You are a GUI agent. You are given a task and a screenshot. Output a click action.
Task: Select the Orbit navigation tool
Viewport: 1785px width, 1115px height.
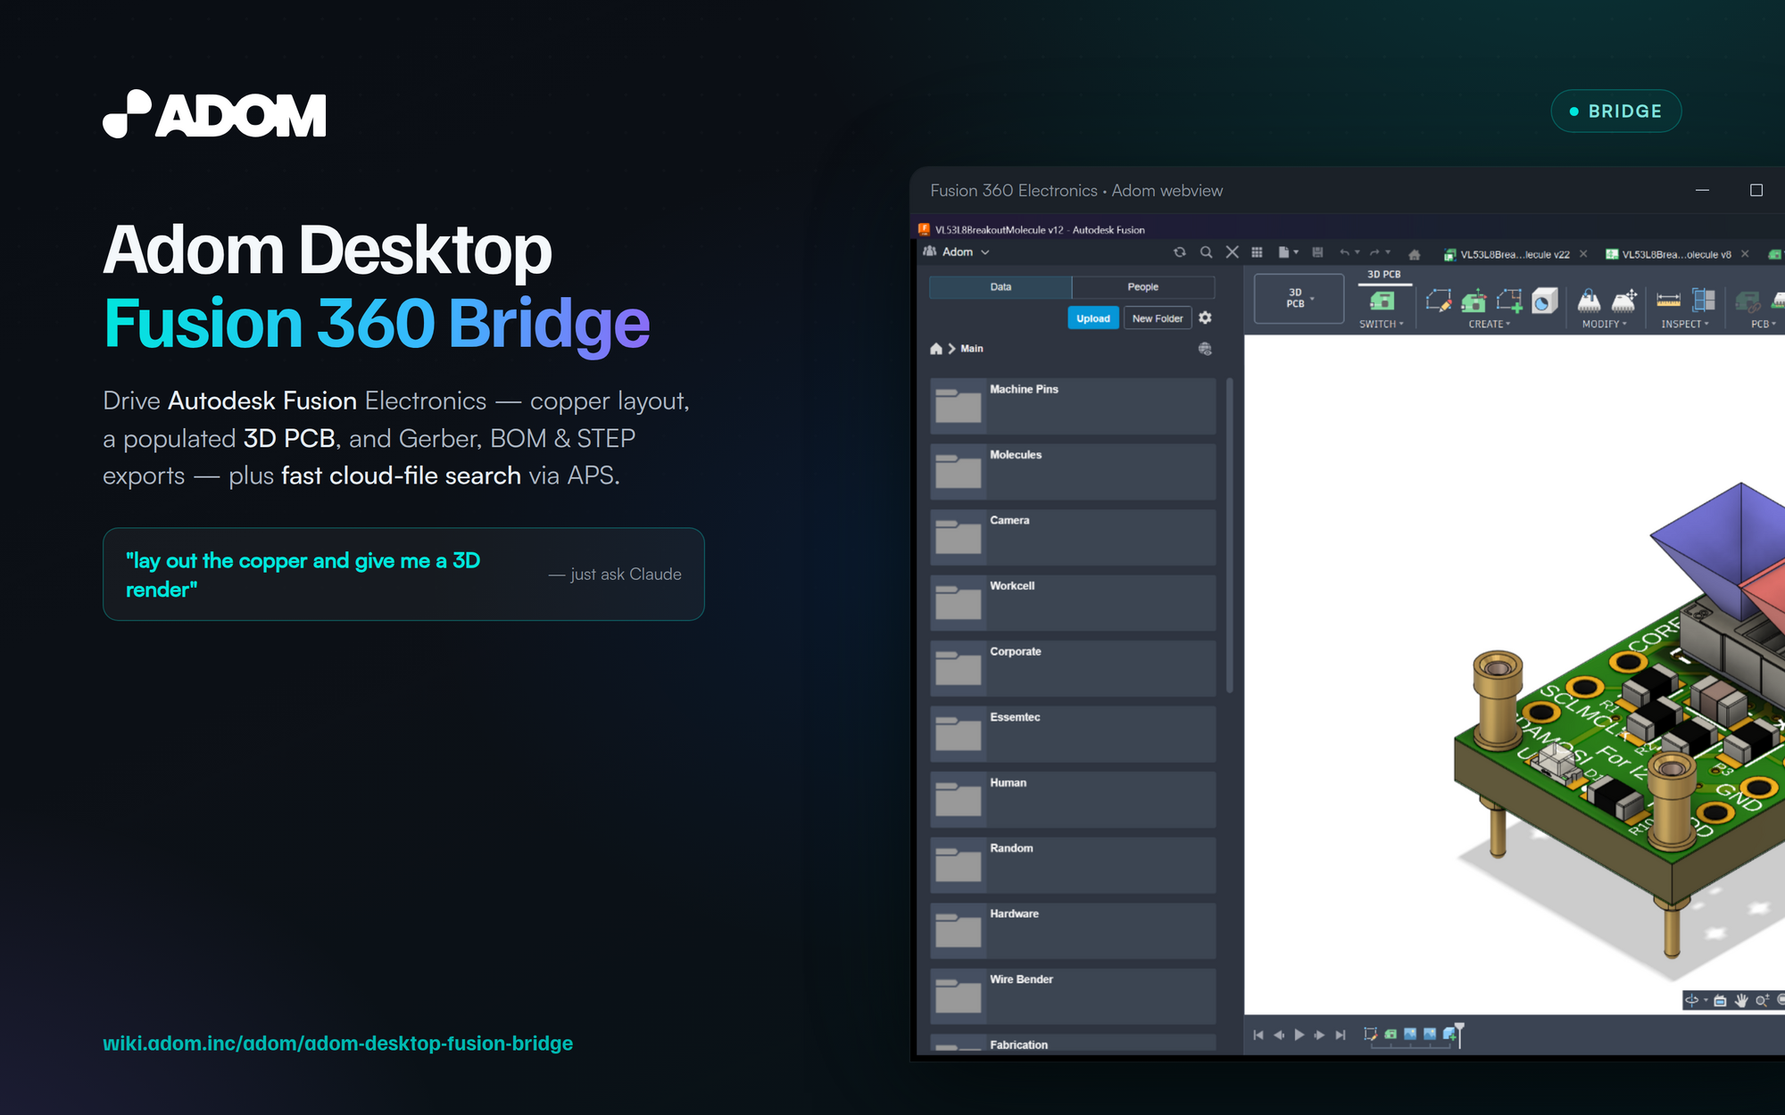[x=1691, y=1000]
